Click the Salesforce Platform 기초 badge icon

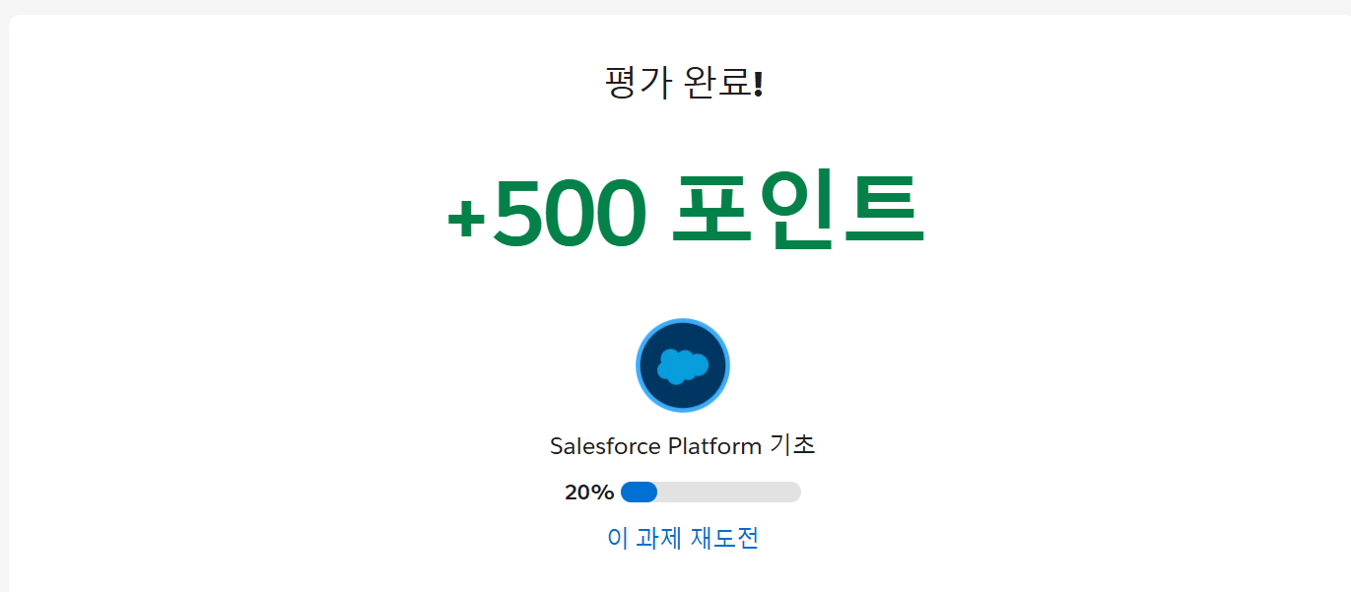(683, 365)
